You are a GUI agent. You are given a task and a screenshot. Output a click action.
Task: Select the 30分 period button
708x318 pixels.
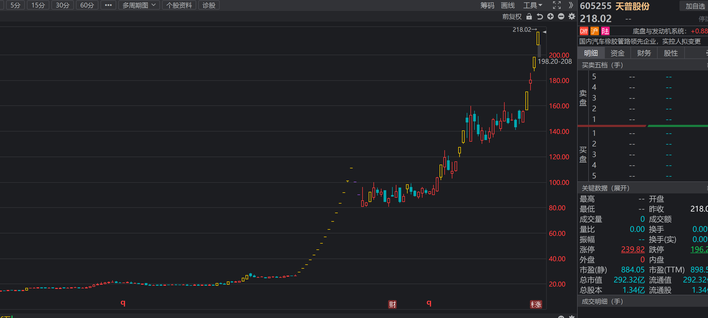coord(62,5)
